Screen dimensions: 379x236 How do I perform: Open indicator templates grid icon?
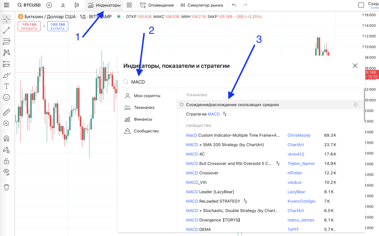[129, 5]
